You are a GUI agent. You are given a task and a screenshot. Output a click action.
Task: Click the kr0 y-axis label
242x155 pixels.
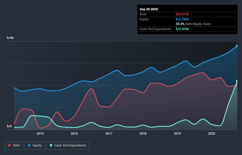coord(9,126)
